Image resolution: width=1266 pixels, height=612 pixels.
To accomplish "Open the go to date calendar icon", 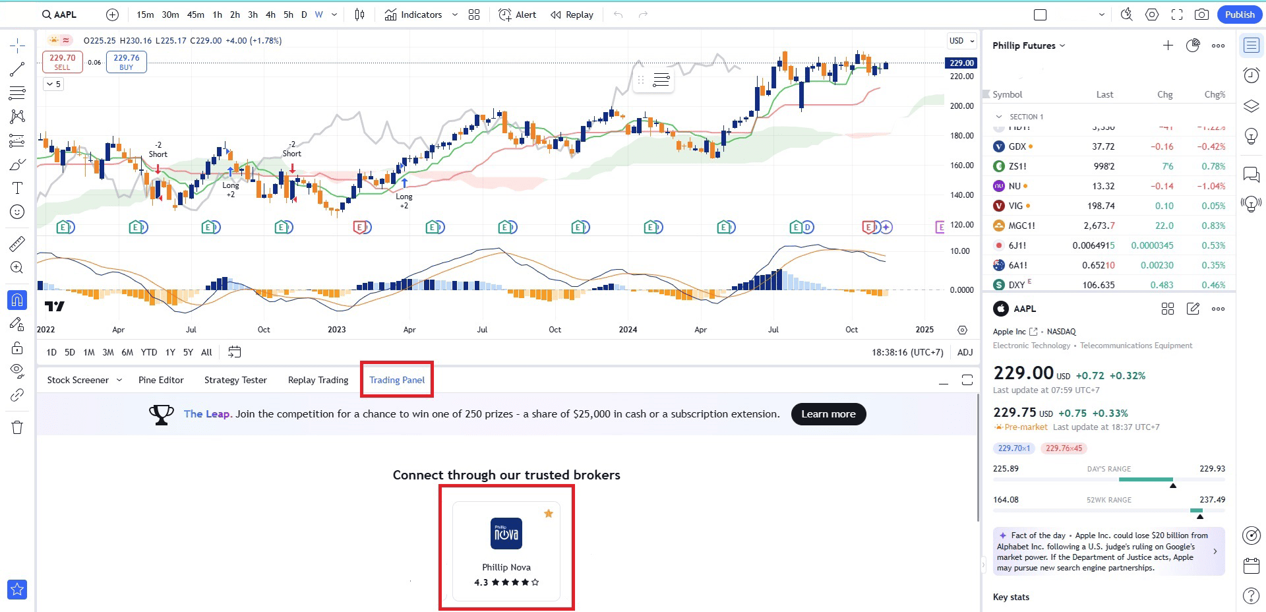I will click(x=234, y=352).
